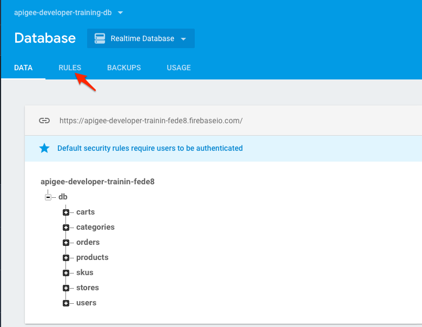Select the orders tree label
422x327 pixels.
[x=88, y=242]
